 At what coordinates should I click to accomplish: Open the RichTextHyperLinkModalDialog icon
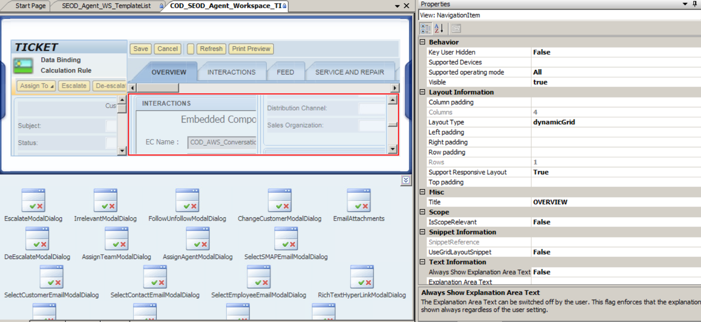(x=362, y=277)
